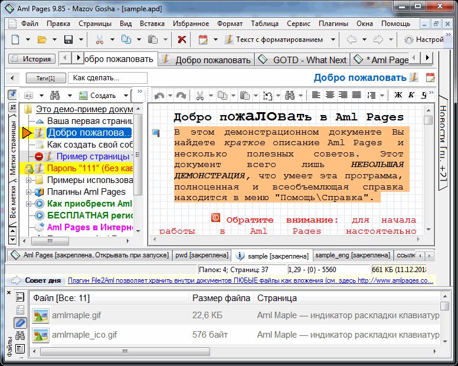Select Ваша первая страница tree item
Screen dimensions: 458x366
coord(90,121)
